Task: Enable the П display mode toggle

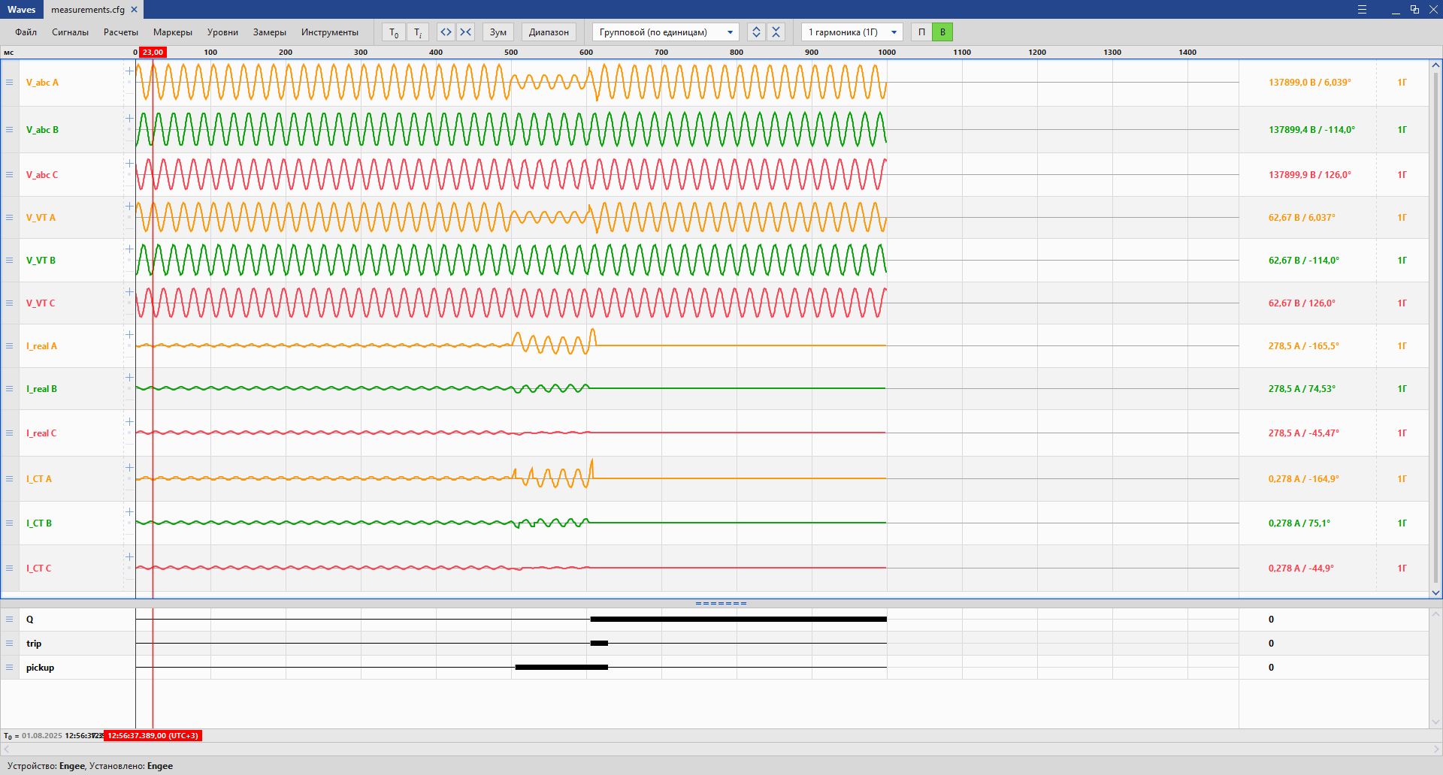Action: (920, 32)
